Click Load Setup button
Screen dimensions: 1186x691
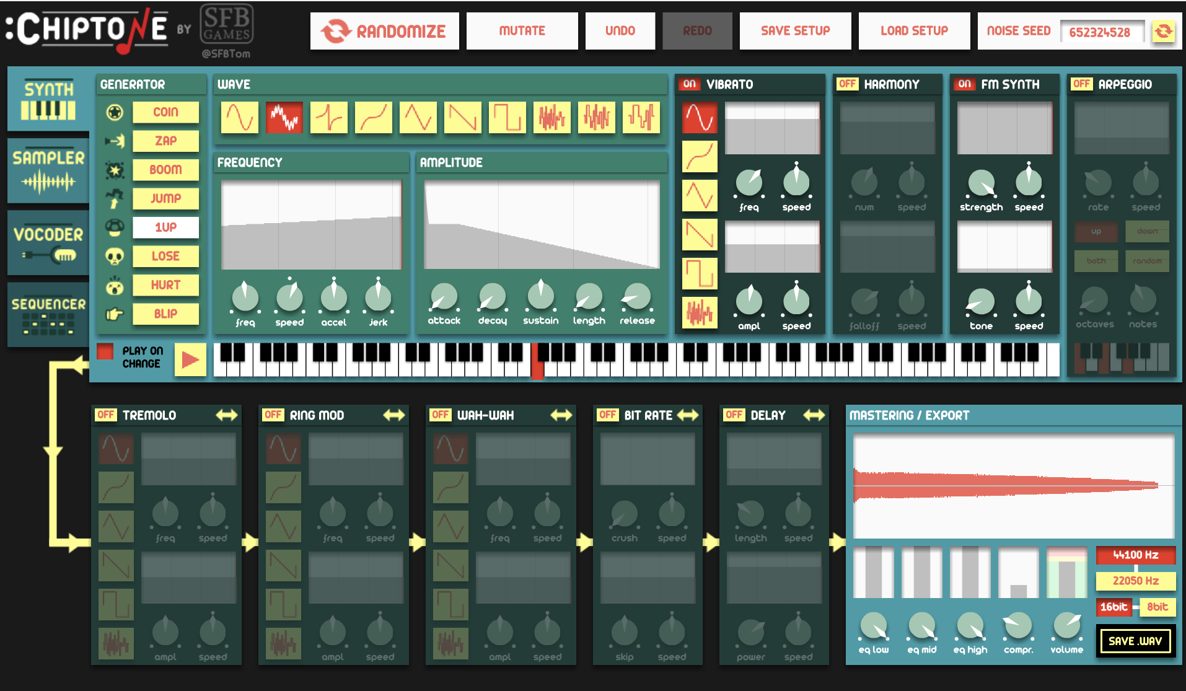(915, 31)
